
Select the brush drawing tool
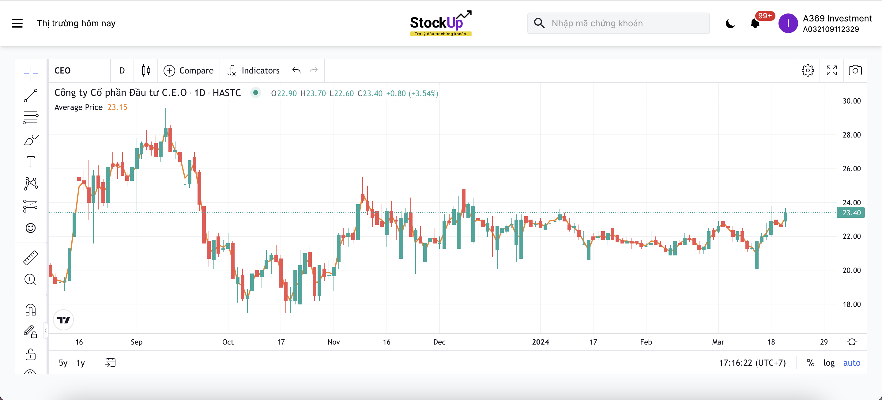click(x=31, y=140)
